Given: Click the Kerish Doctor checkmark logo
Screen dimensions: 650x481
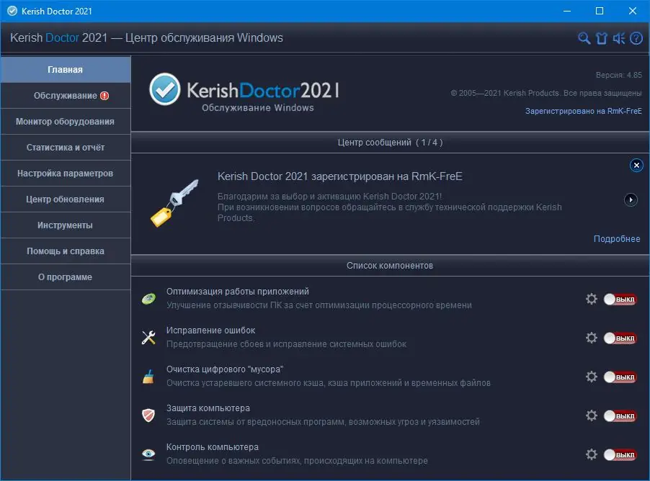Looking at the screenshot, I should point(164,89).
